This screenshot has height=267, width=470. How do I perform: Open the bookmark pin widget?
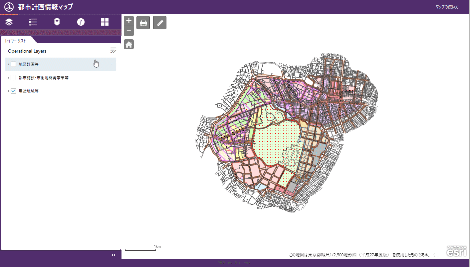point(57,22)
